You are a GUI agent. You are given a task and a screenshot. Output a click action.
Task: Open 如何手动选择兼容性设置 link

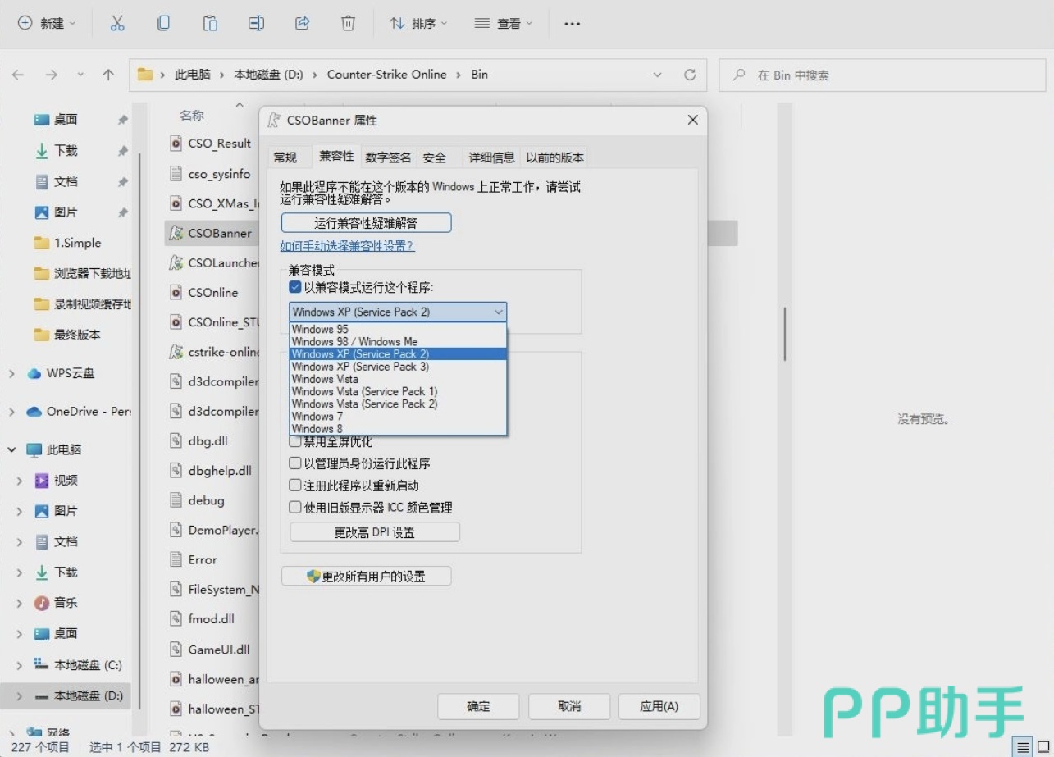347,246
